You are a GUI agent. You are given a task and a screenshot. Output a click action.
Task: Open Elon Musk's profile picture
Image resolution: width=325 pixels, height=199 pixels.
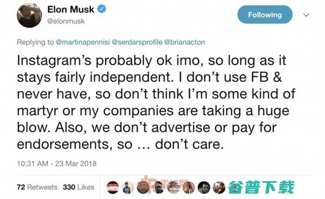(x=29, y=15)
